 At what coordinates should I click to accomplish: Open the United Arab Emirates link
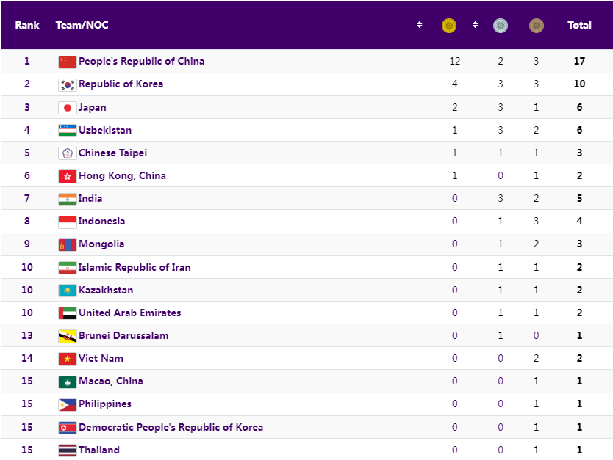tap(129, 313)
